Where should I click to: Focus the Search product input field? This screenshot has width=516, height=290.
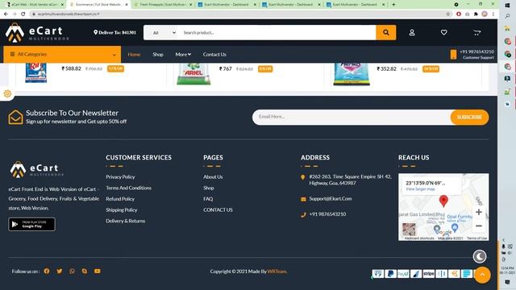[277, 32]
